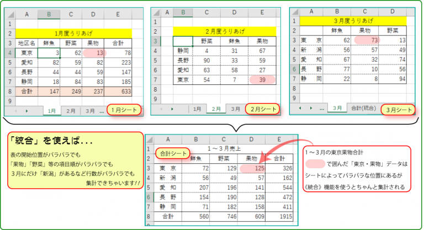
Task: Select column B header in the 1月 sheet window
Action: [x=49, y=14]
